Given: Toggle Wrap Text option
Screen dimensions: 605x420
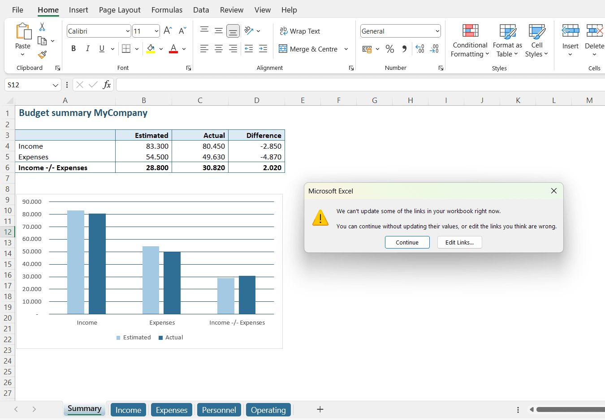Looking at the screenshot, I should click(300, 31).
